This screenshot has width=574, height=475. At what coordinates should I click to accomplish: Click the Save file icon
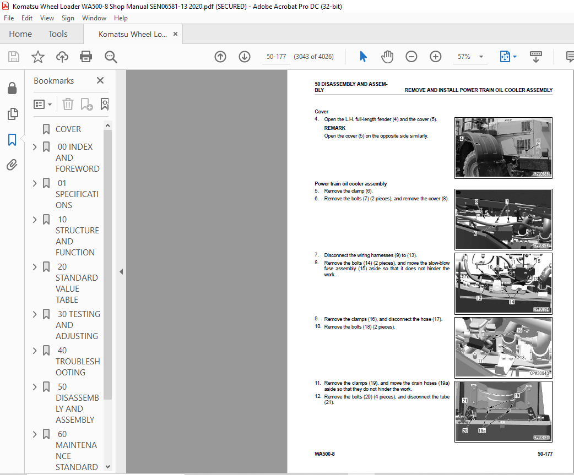click(x=14, y=57)
